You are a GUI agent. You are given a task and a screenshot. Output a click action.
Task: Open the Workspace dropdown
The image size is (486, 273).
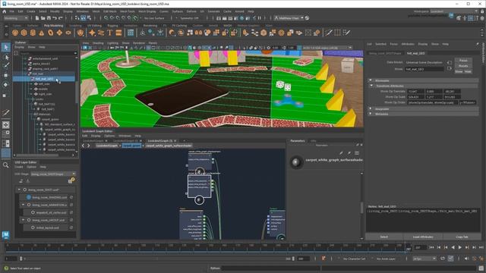(453, 11)
